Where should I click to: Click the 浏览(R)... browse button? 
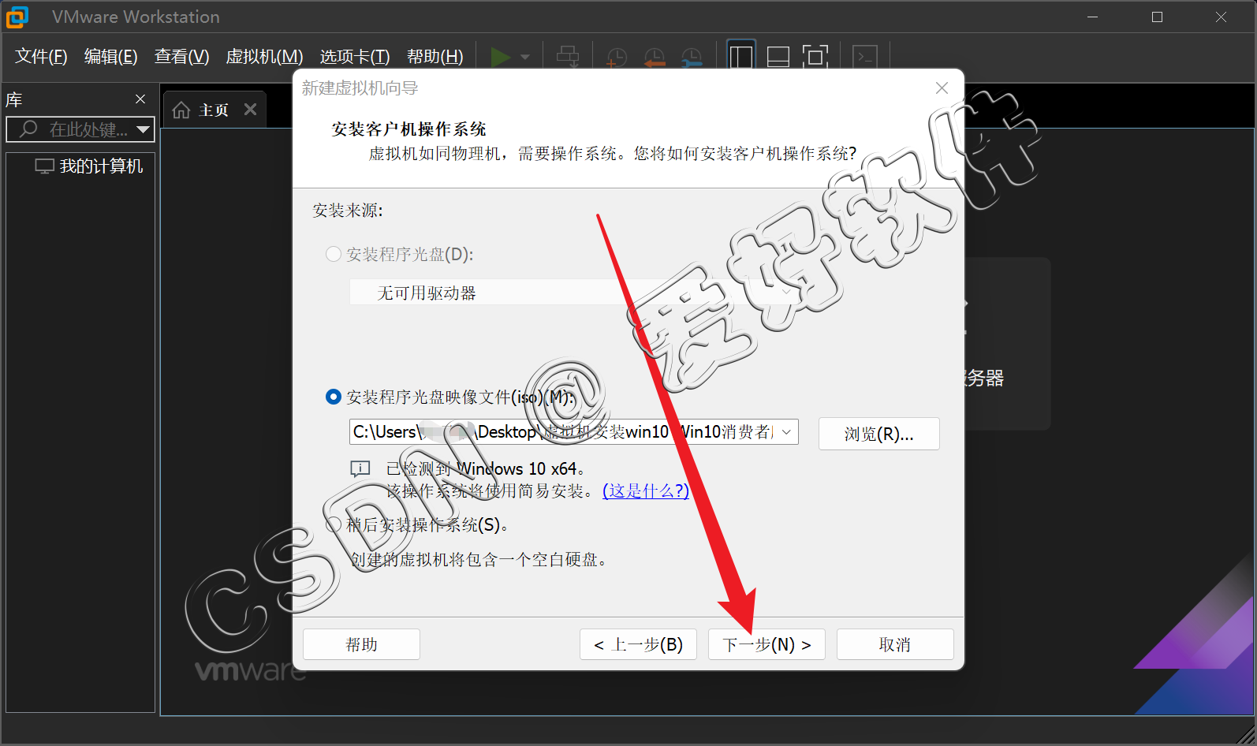click(878, 434)
